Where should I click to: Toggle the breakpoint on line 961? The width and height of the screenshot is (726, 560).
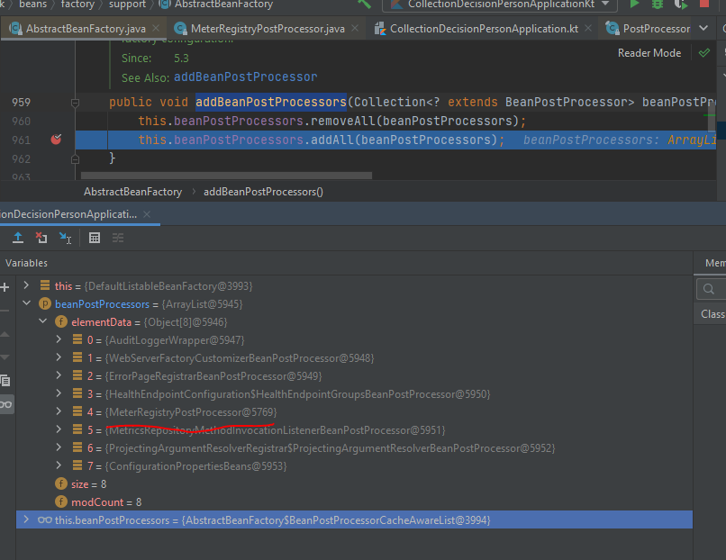pos(56,140)
